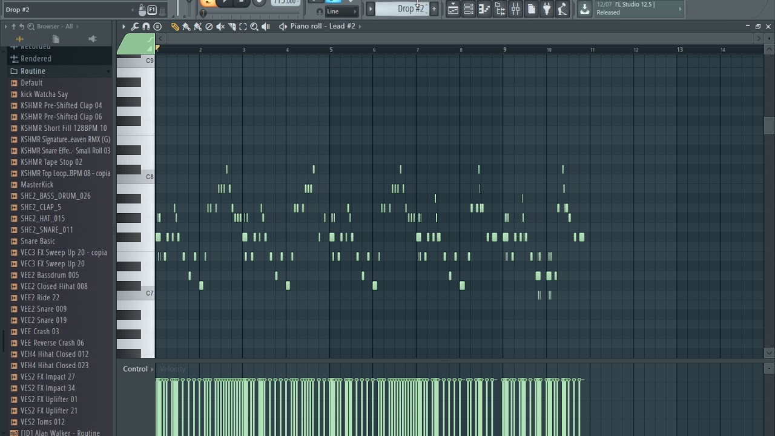The height and width of the screenshot is (436, 775).
Task: Click the green waveform corner of piano roll
Action: tap(136, 44)
